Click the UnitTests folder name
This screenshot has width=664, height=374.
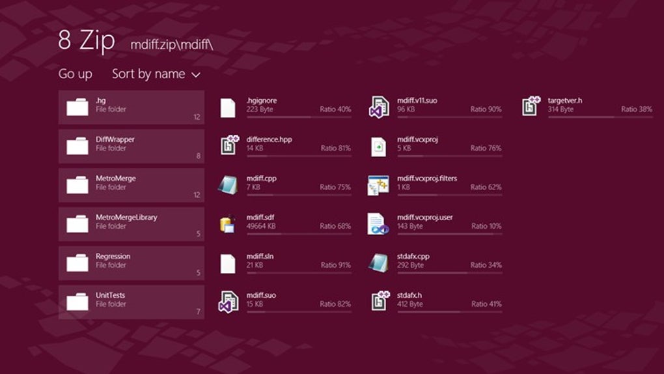point(110,296)
